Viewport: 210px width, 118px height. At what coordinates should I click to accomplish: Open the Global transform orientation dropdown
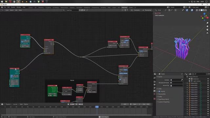(159, 10)
